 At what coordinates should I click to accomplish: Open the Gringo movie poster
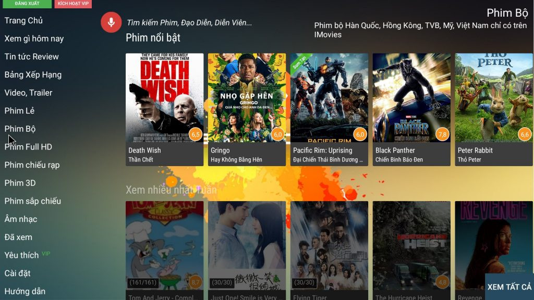click(247, 98)
